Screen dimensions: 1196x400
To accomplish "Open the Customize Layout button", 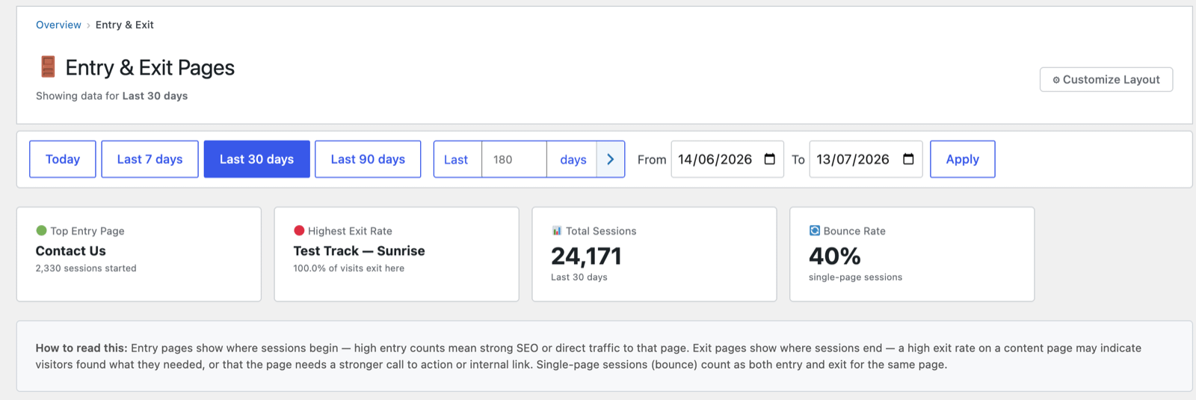I will point(1106,79).
